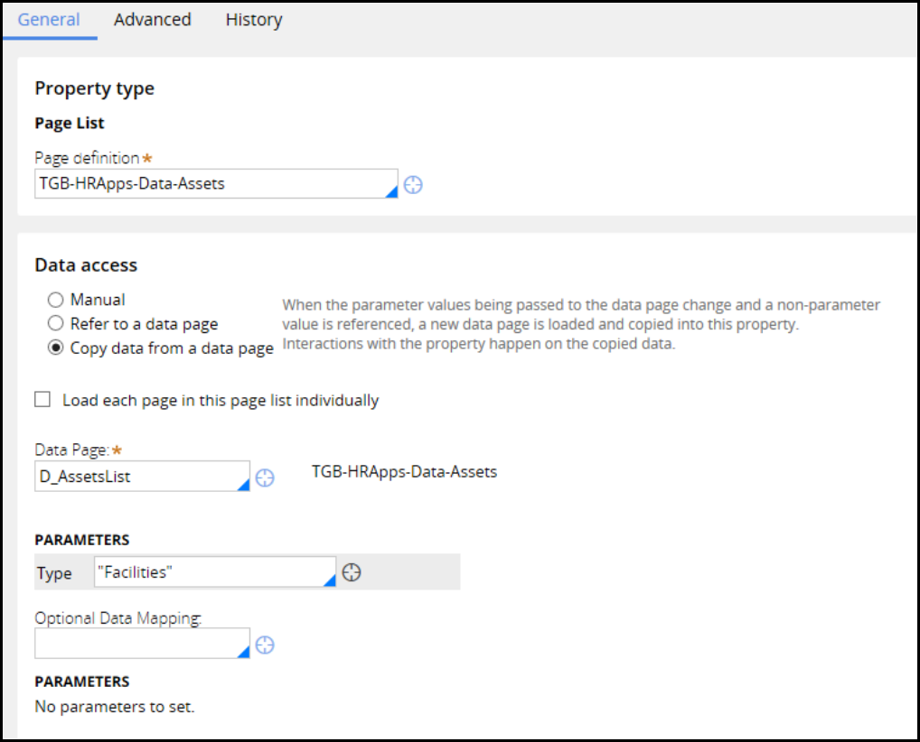Select Refer to a data page option

tap(56, 323)
